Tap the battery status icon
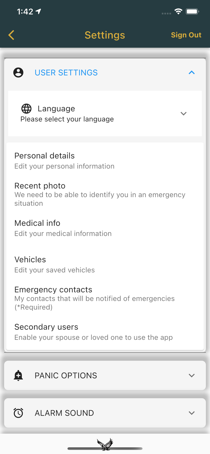210x454 pixels. click(192, 12)
